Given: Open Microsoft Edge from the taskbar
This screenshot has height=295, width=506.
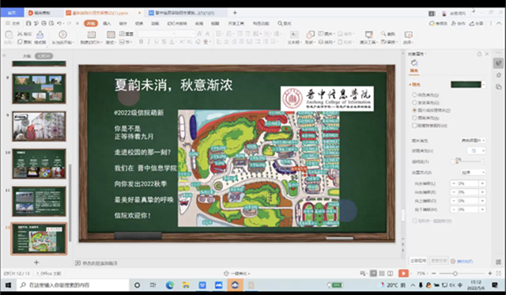Looking at the screenshot, I should point(170,285).
